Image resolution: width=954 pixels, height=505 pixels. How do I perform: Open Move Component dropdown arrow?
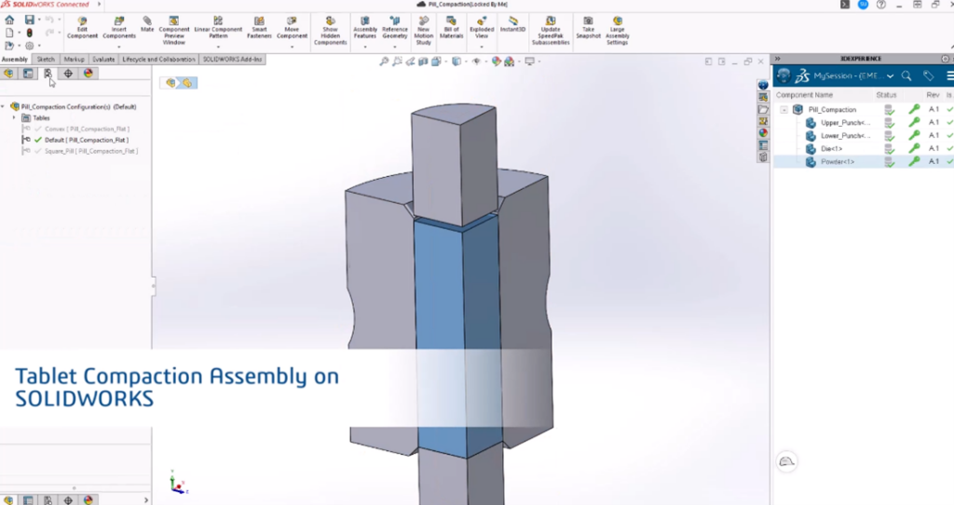[x=292, y=47]
